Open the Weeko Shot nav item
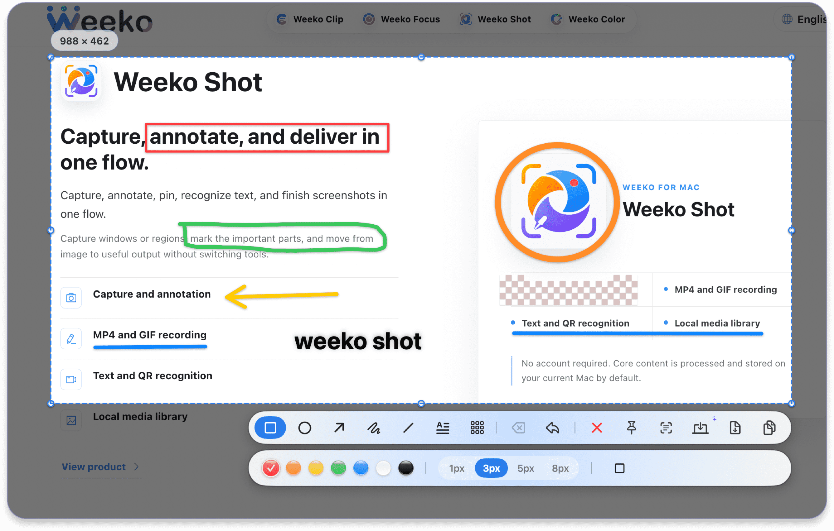 495,19
